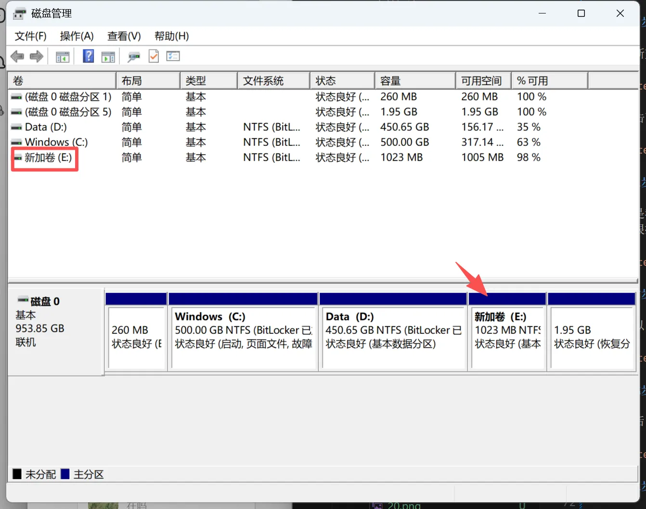Open the checklist settings toolbar icon
This screenshot has height=509, width=646.
click(x=173, y=56)
